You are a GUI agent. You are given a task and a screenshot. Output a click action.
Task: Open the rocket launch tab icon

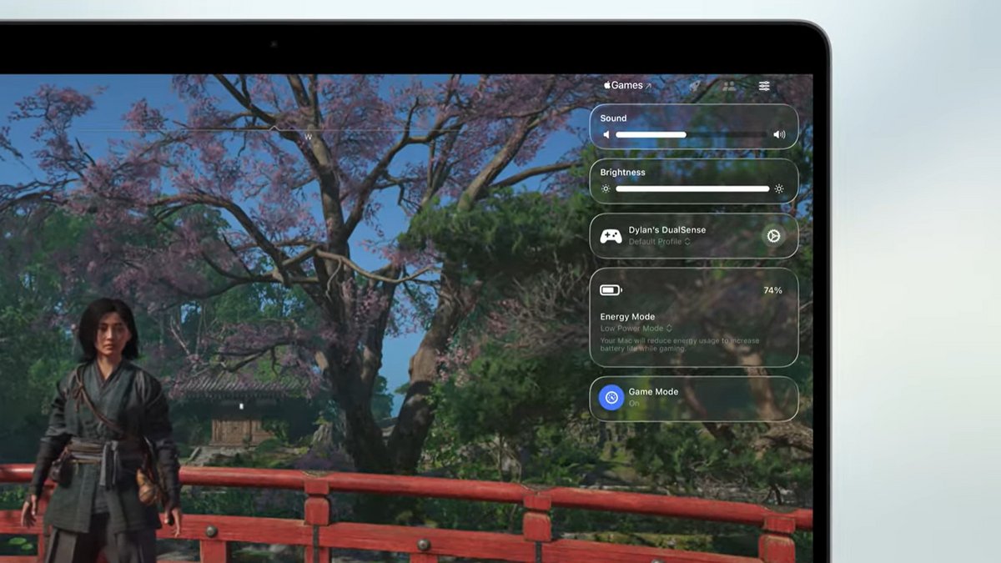(694, 86)
